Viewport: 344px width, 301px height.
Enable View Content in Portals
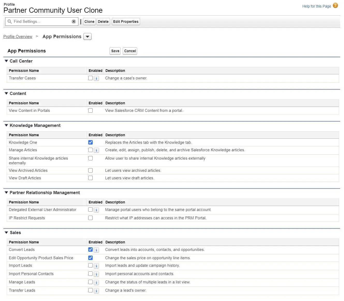click(x=90, y=110)
